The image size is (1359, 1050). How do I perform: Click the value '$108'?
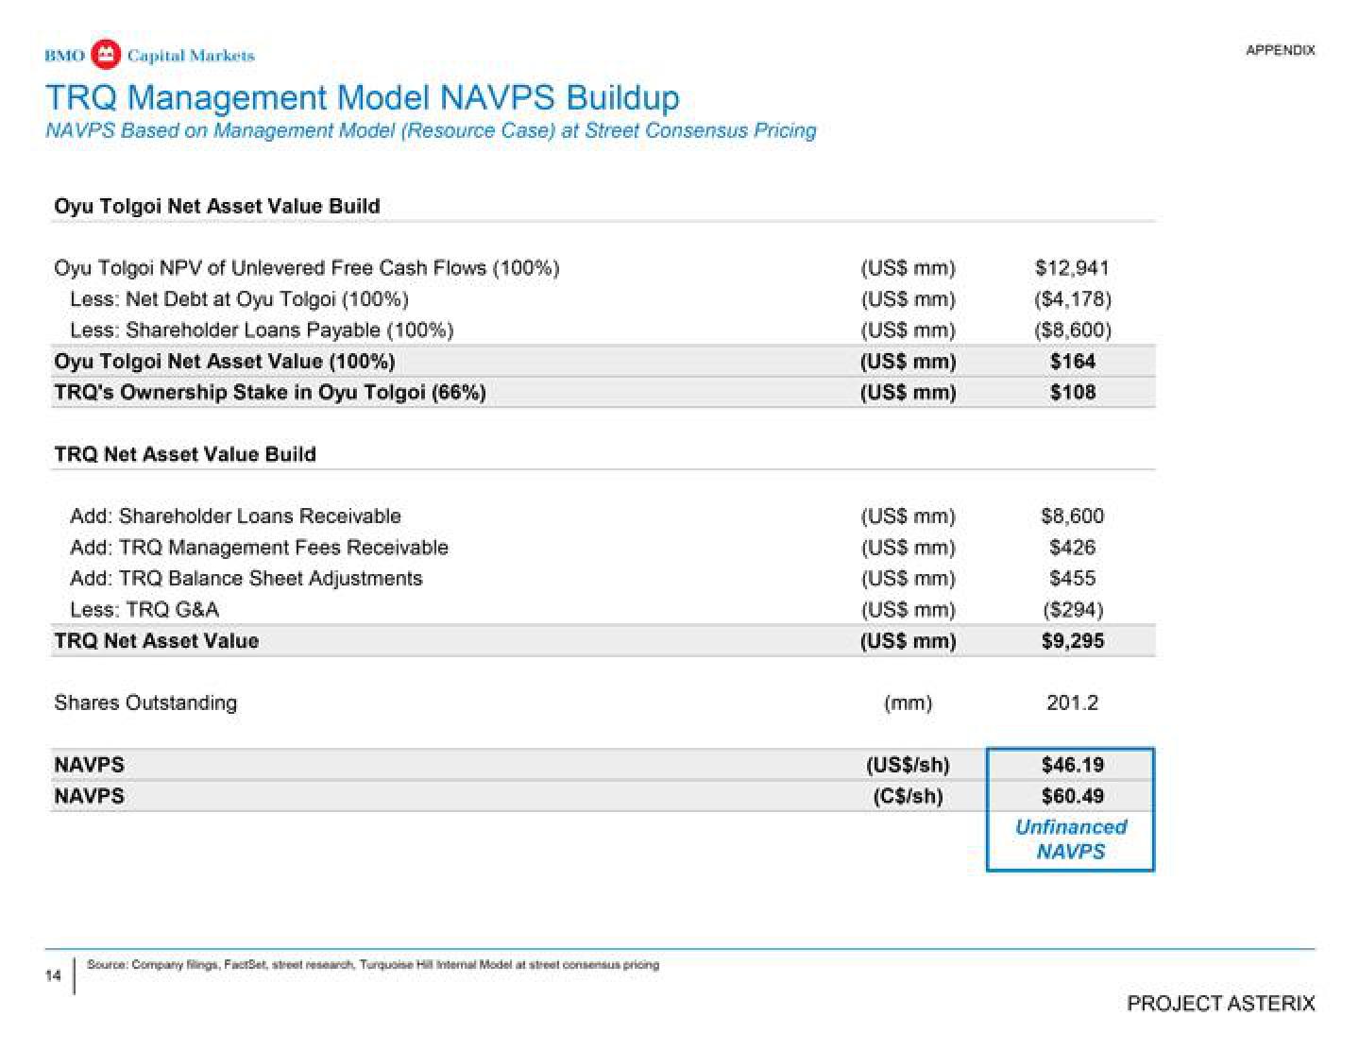coord(1072,393)
